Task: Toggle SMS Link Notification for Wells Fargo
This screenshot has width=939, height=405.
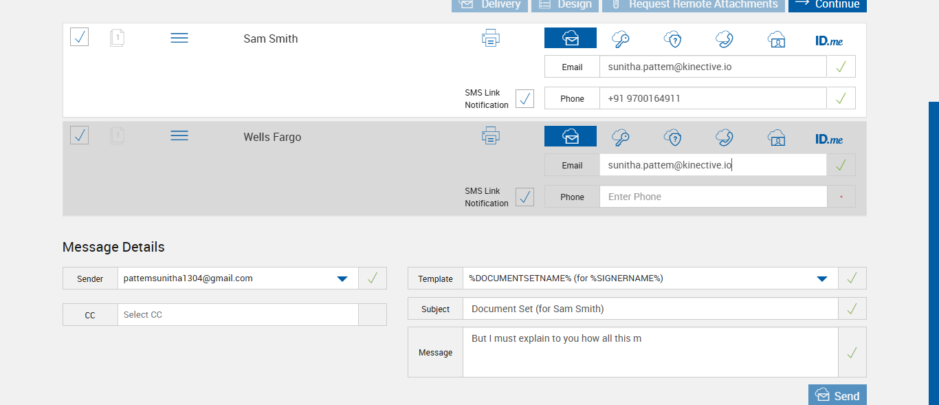Action: 524,197
